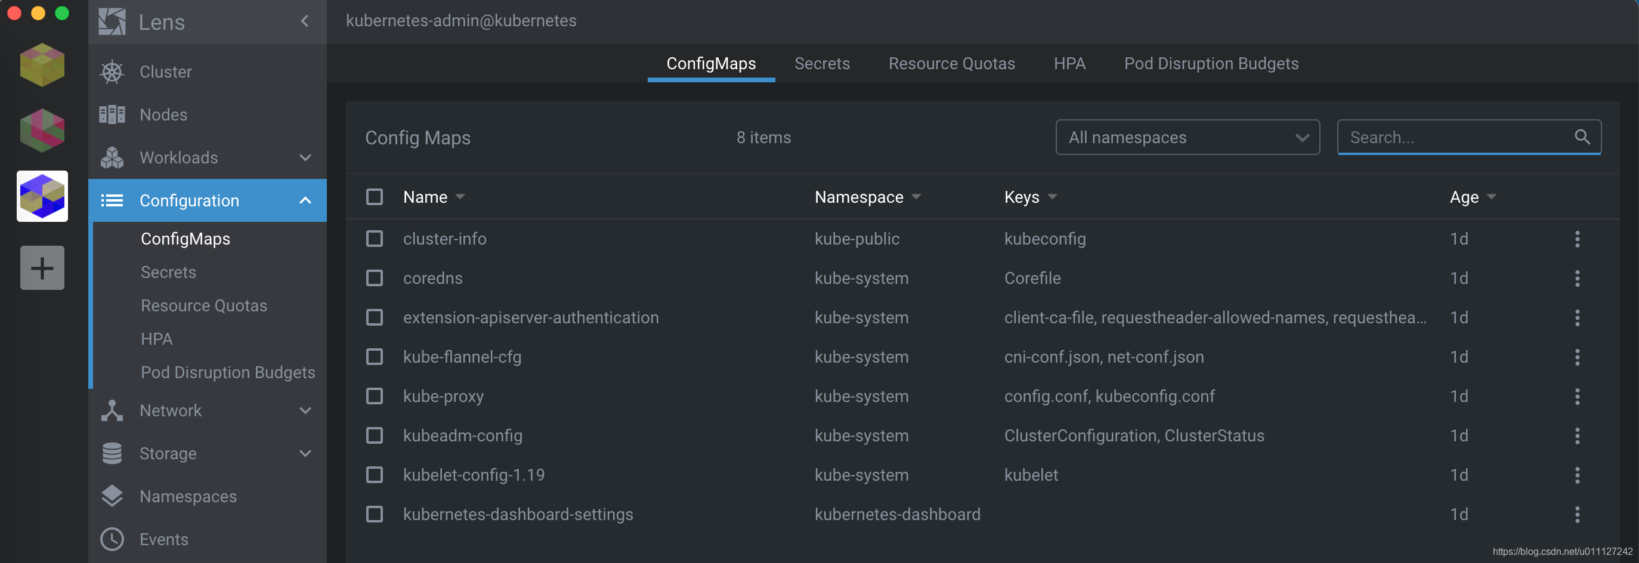
Task: Open the Nodes server icon
Action: point(112,115)
